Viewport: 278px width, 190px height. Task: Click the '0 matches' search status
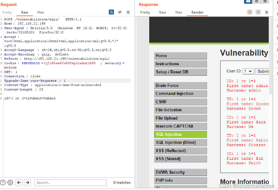coord(122,182)
